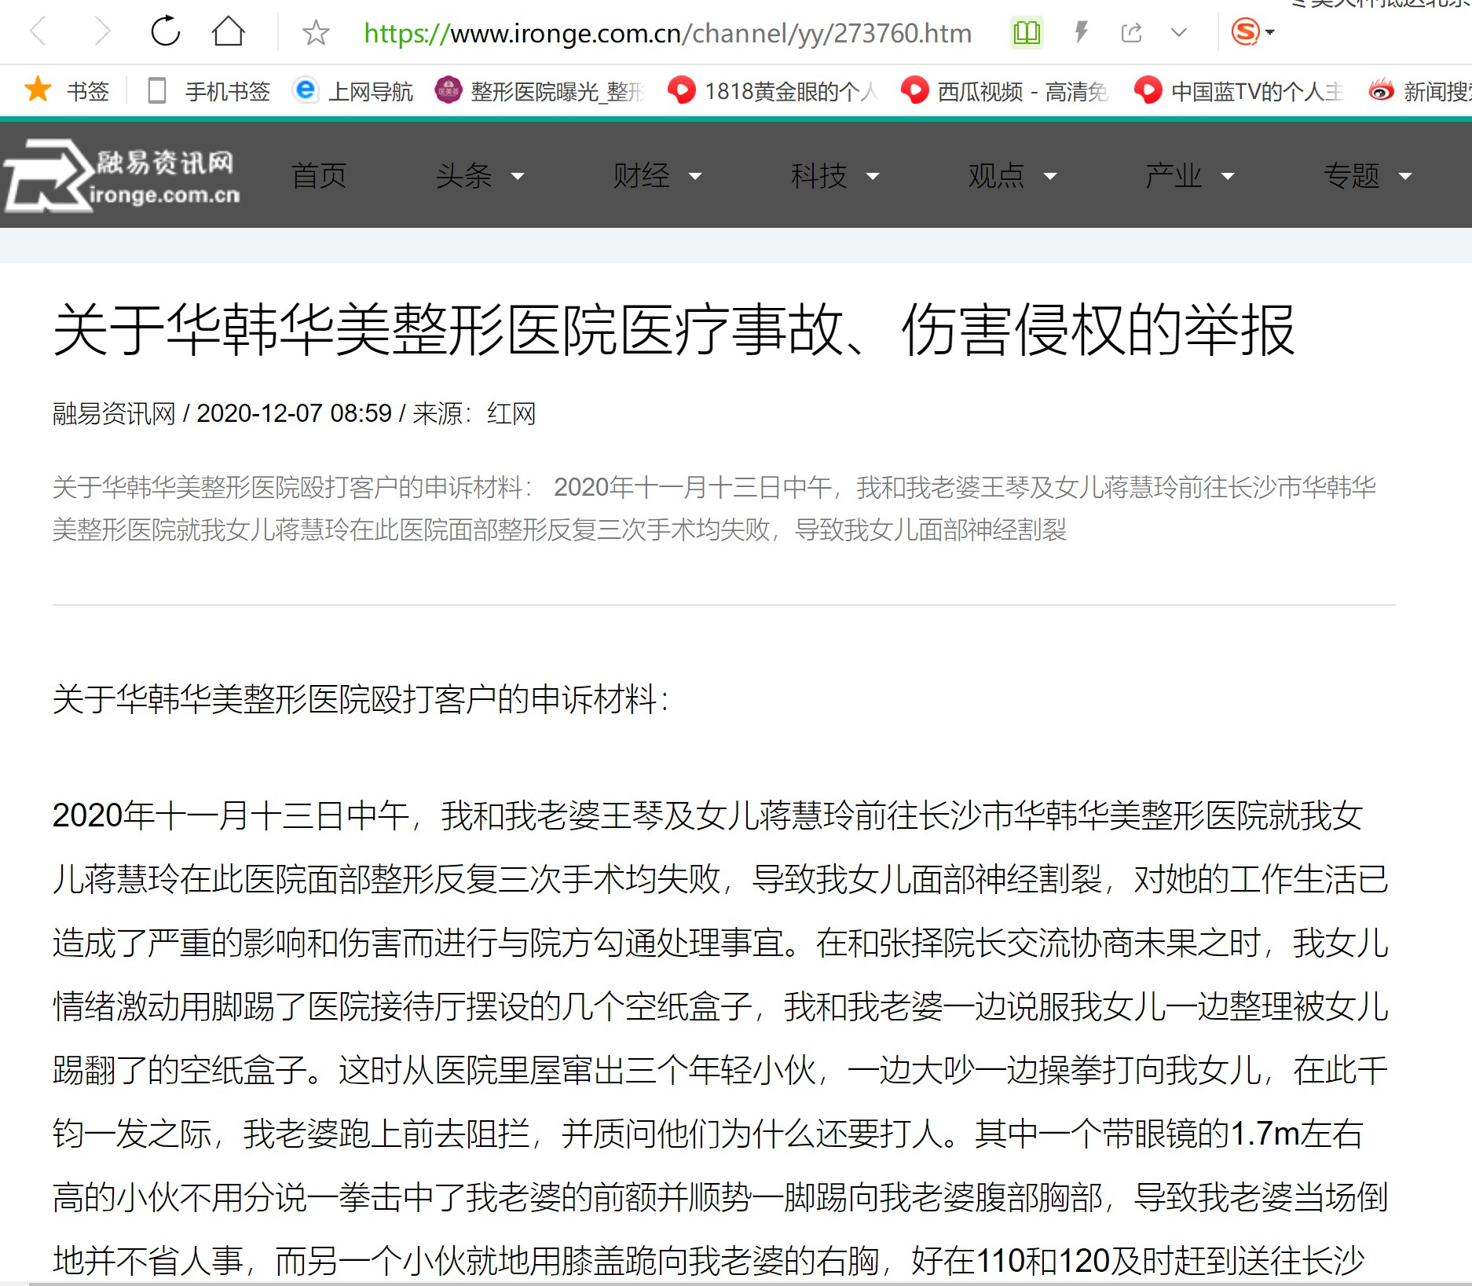
Task: Open 中国蓝TV bookmark
Action: point(1239,91)
